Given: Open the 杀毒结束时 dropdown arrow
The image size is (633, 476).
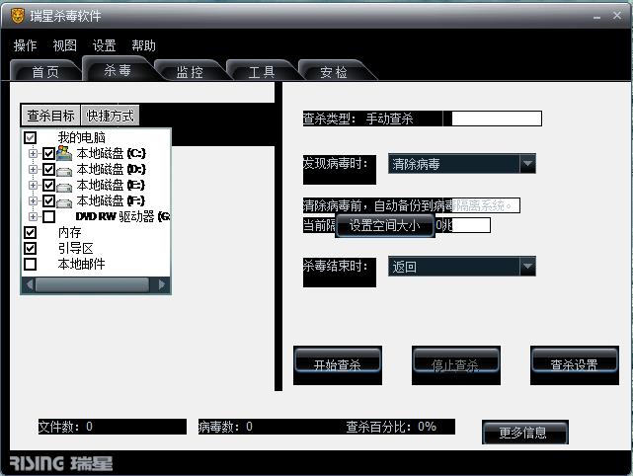Looking at the screenshot, I should click(x=527, y=266).
